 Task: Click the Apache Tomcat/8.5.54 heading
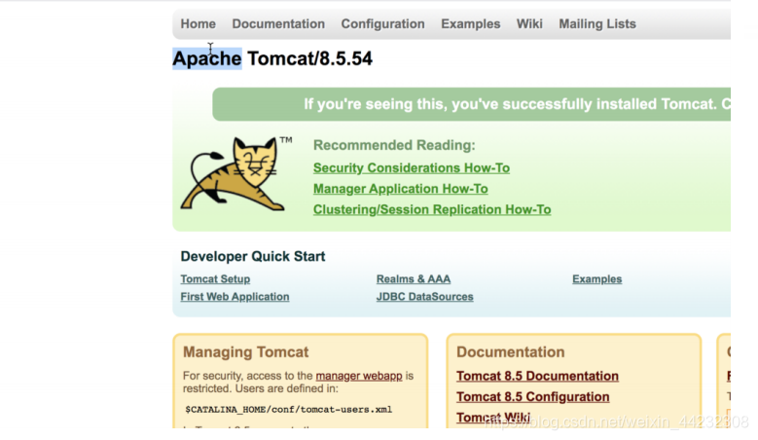click(272, 58)
